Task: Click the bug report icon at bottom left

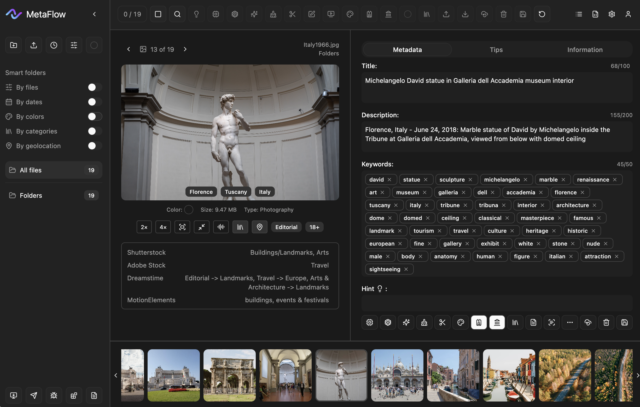Action: coord(54,395)
